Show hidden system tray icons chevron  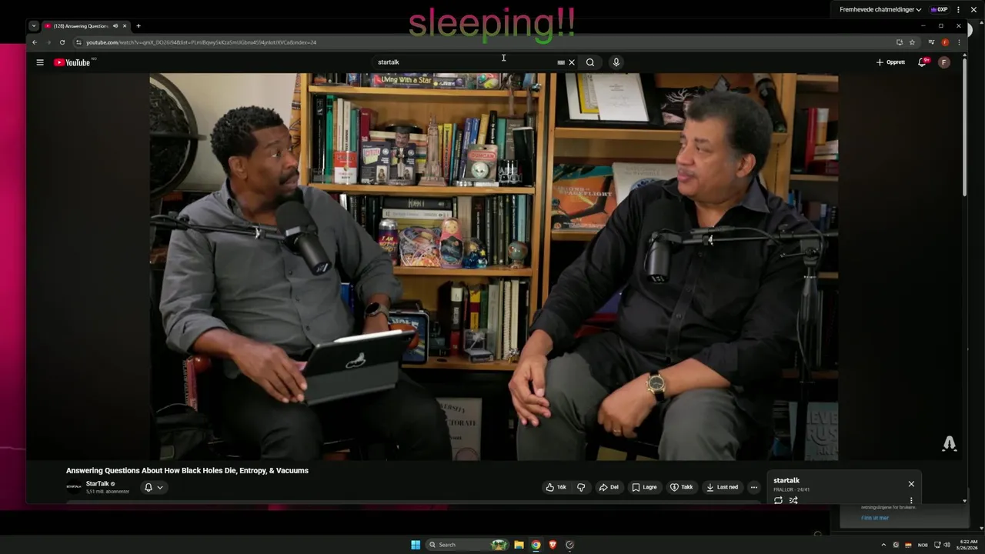coord(883,545)
